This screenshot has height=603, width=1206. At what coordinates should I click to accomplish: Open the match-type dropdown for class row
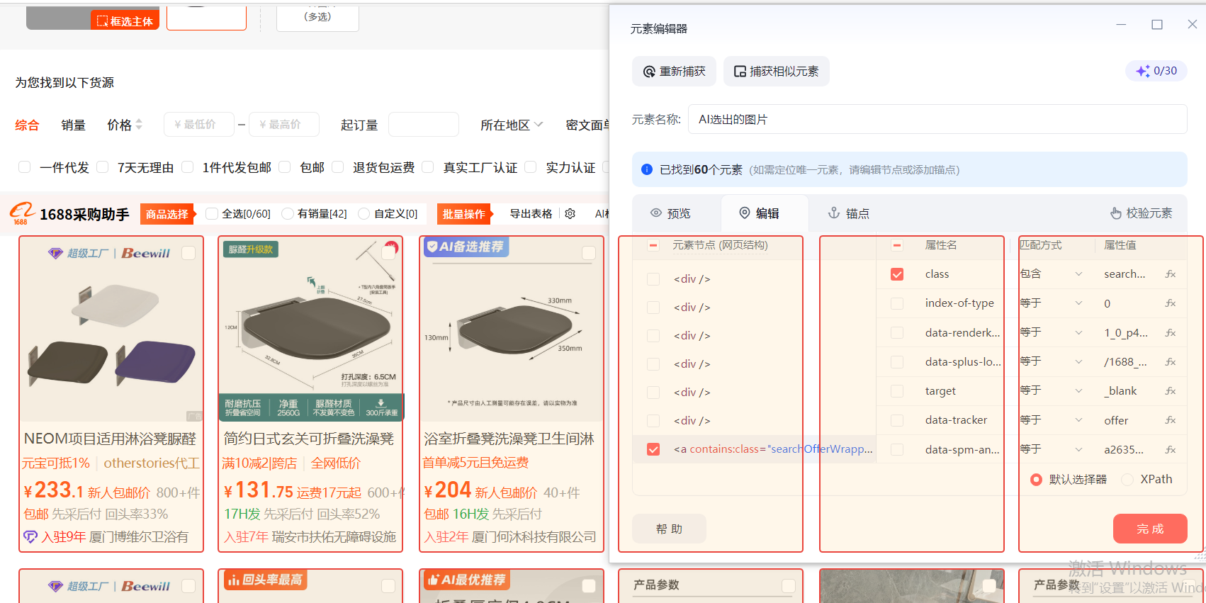[1078, 274]
